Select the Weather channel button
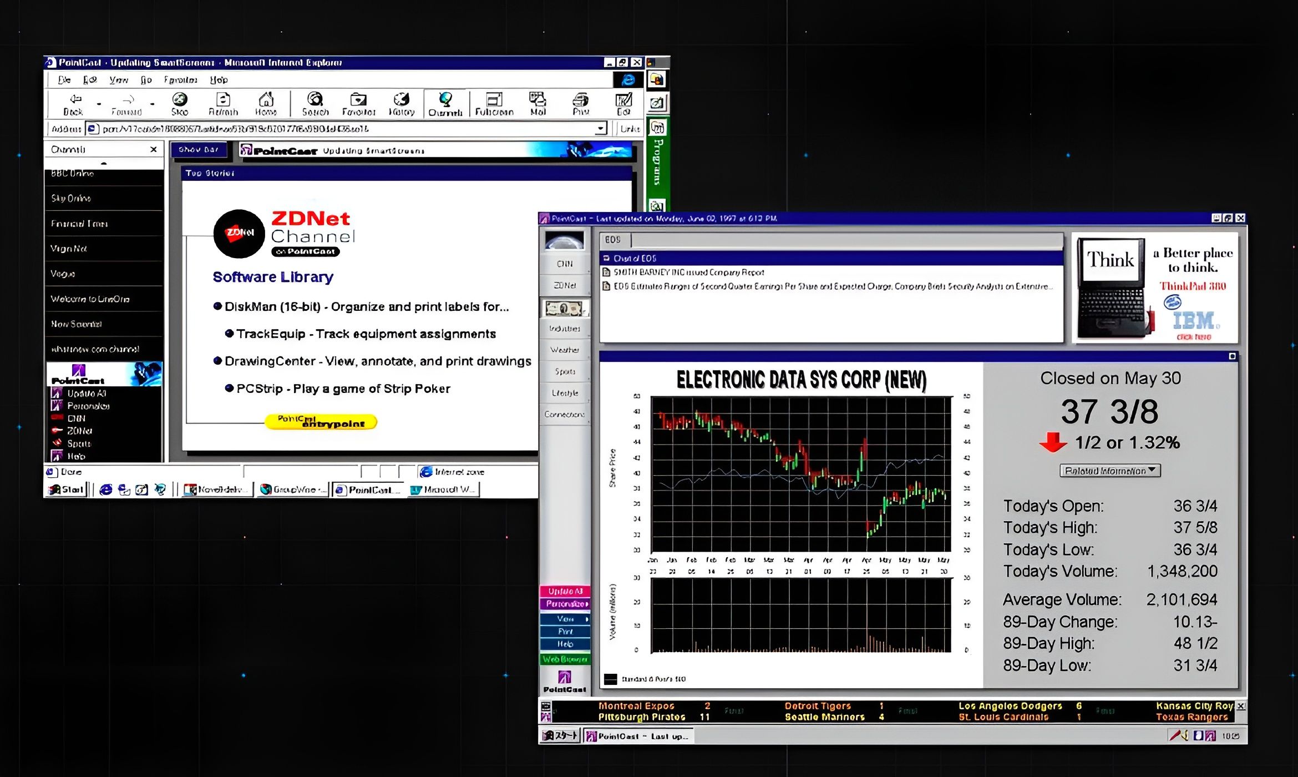1298x777 pixels. click(565, 350)
